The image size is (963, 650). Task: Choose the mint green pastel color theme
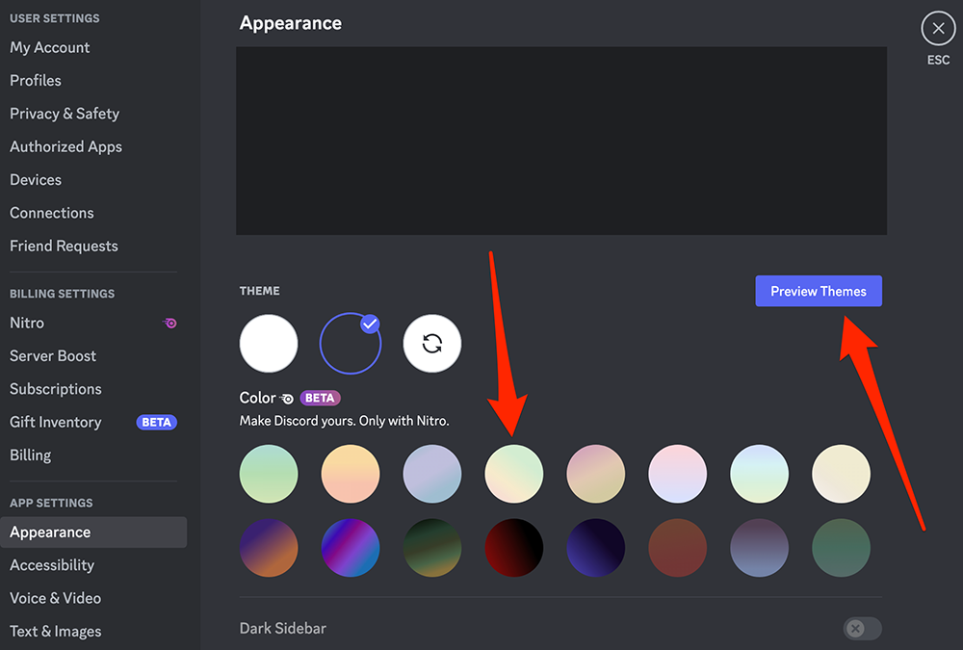269,474
